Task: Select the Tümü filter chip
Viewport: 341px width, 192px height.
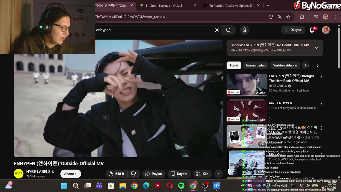Action: pyautogui.click(x=234, y=65)
